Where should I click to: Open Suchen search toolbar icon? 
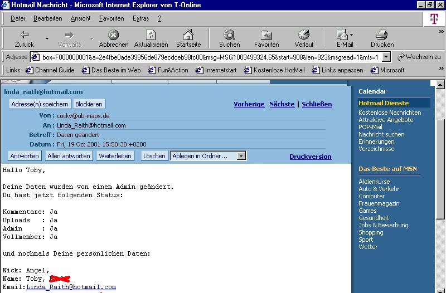pyautogui.click(x=229, y=35)
